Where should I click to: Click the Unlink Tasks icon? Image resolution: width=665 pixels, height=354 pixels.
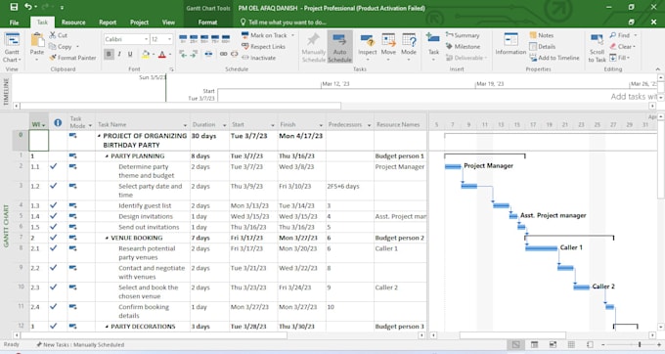234,54
